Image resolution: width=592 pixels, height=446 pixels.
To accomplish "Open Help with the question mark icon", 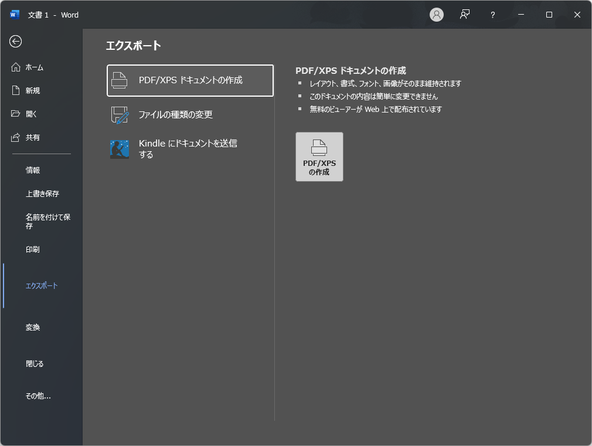I will point(493,15).
